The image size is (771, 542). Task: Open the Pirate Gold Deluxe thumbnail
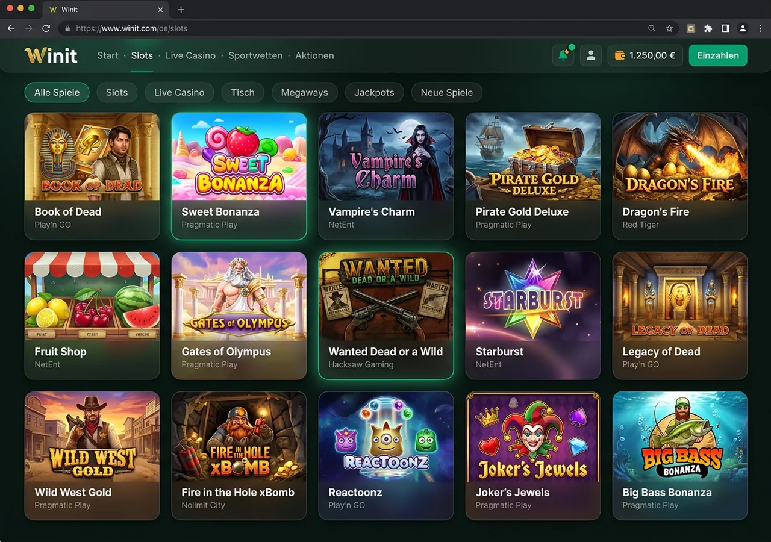pos(533,157)
